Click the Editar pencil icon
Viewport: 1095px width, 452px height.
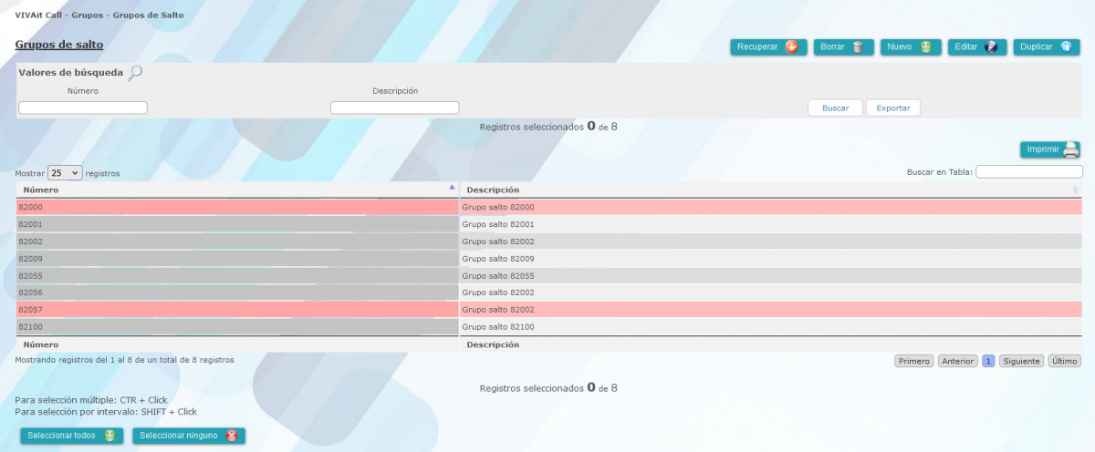(990, 47)
